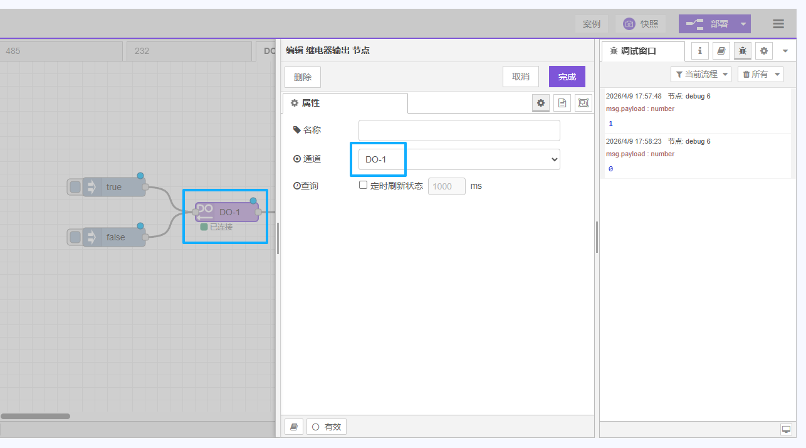Image resolution: width=806 pixels, height=448 pixels.
Task: Open the configuration nodes gear sidebar icon
Action: pyautogui.click(x=764, y=51)
